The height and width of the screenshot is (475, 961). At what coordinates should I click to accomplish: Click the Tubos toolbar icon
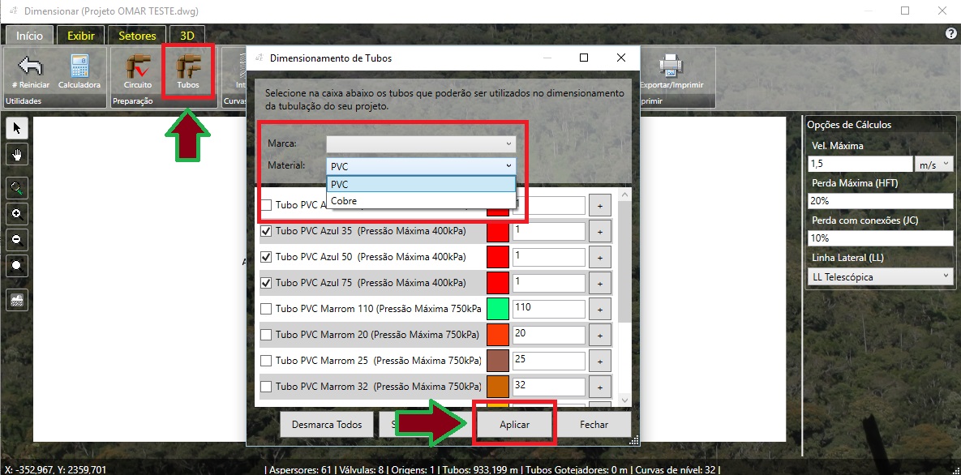point(188,66)
